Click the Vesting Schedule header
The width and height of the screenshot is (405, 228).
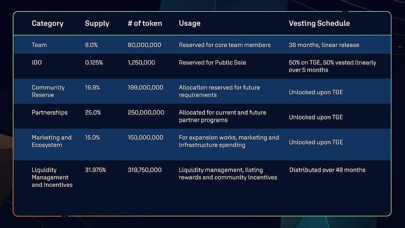coord(319,23)
